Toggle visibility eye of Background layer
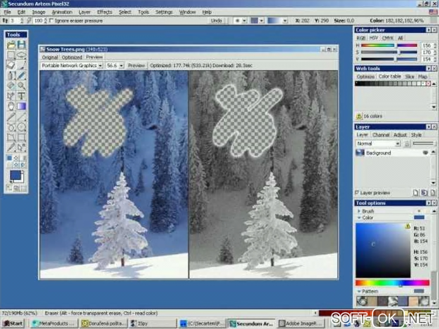The height and width of the screenshot is (329, 439). pyautogui.click(x=425, y=153)
